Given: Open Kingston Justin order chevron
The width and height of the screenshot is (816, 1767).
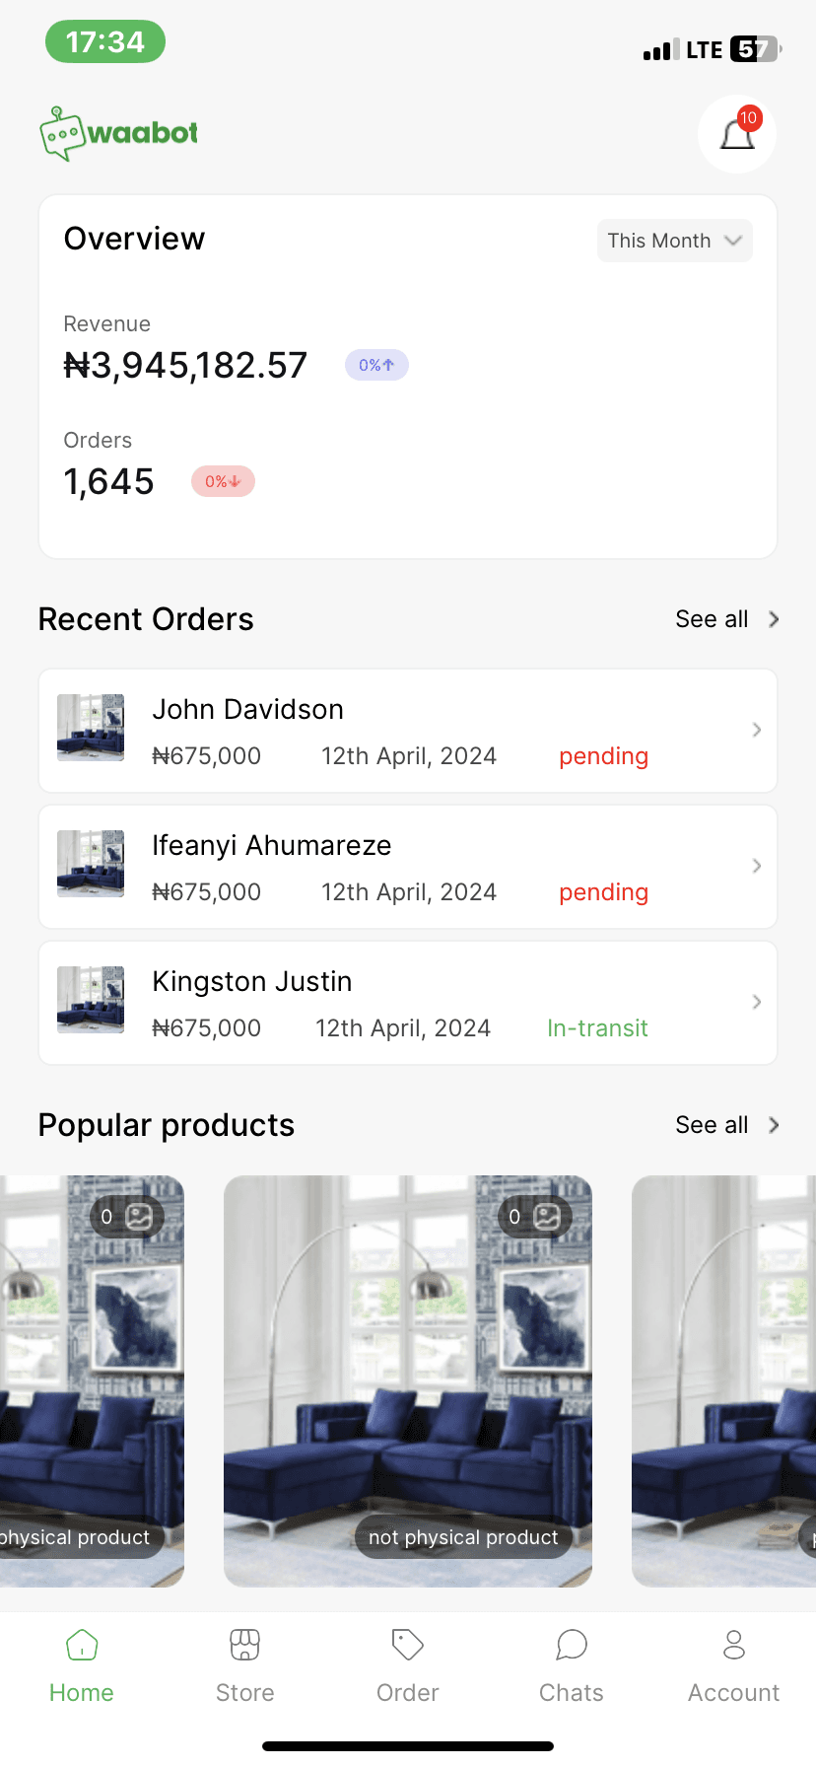Looking at the screenshot, I should (757, 1002).
